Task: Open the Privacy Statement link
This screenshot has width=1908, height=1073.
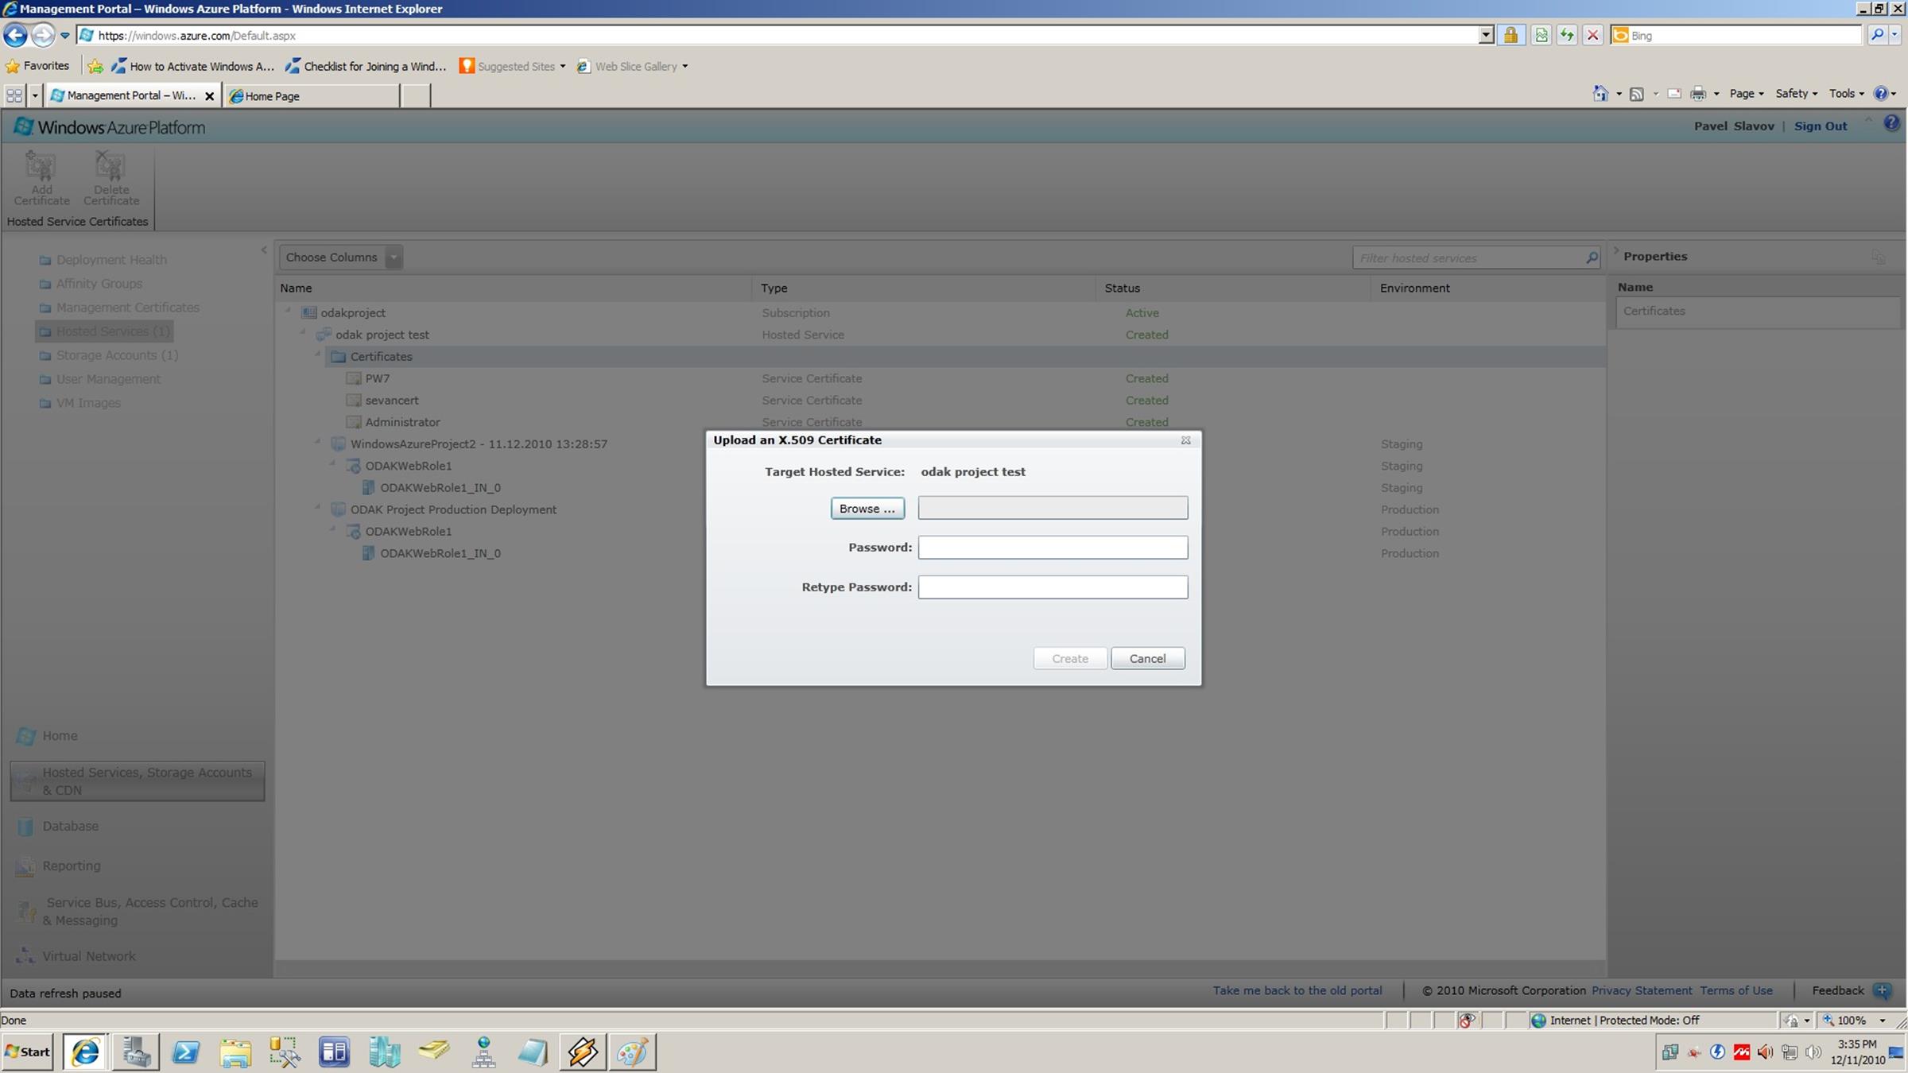Action: click(1642, 991)
